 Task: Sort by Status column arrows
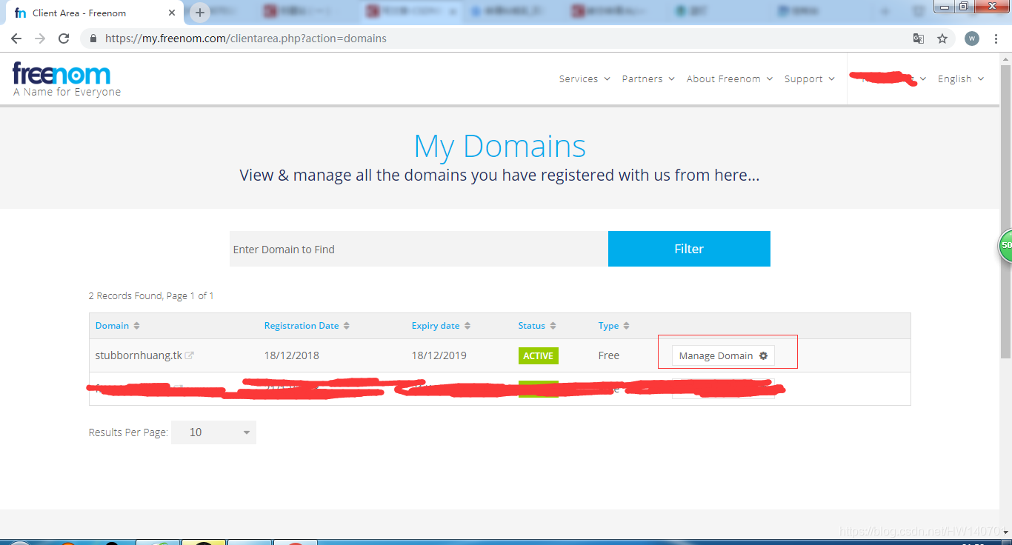pos(553,326)
